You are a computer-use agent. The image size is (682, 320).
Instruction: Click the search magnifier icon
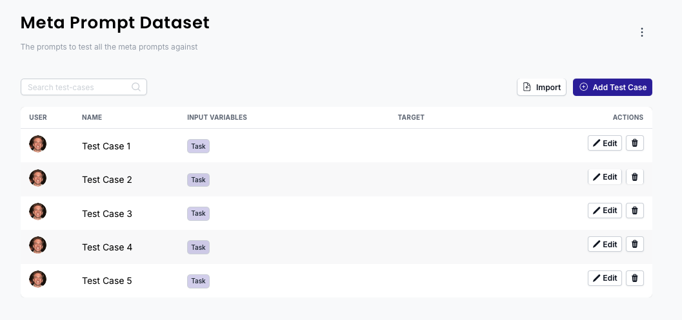(x=136, y=87)
